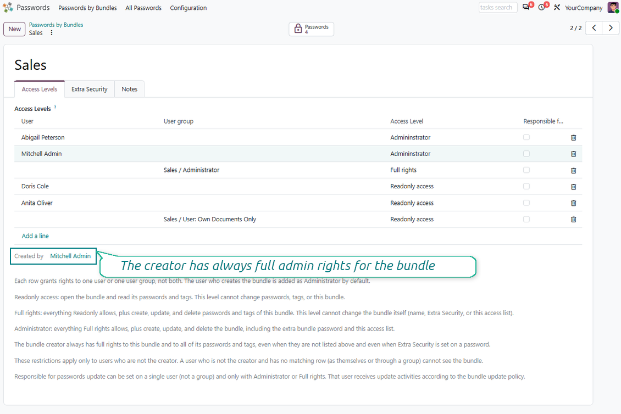Image resolution: width=621 pixels, height=414 pixels.
Task: Toggle Responsible checkbox for Sales / Administrator
Action: click(x=526, y=170)
